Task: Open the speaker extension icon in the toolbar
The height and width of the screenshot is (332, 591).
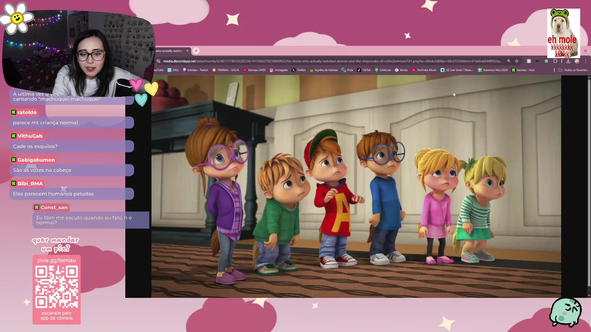Action: click(537, 61)
